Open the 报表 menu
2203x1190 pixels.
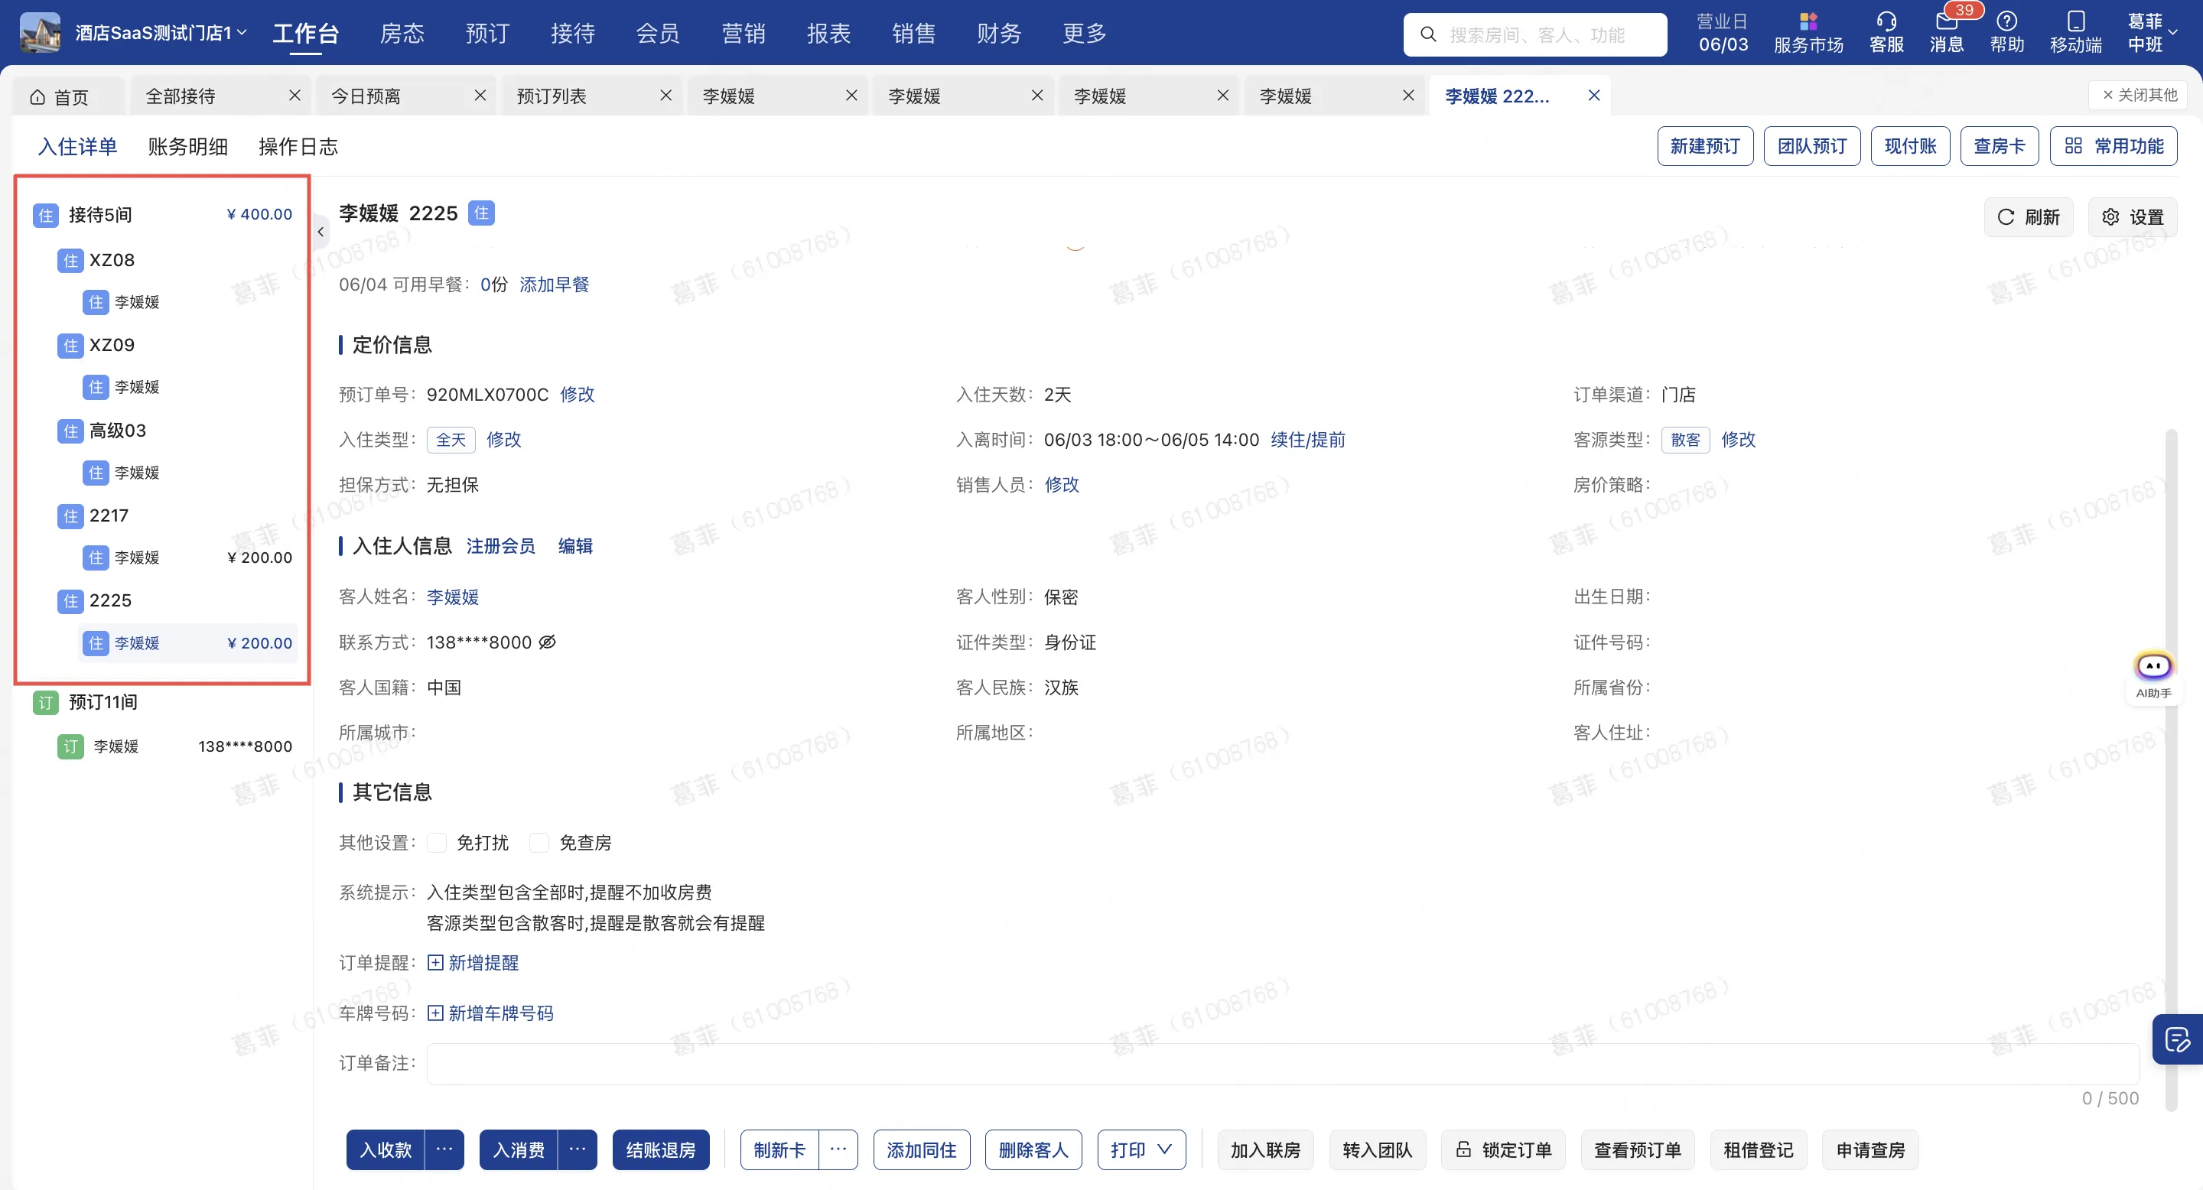(828, 34)
